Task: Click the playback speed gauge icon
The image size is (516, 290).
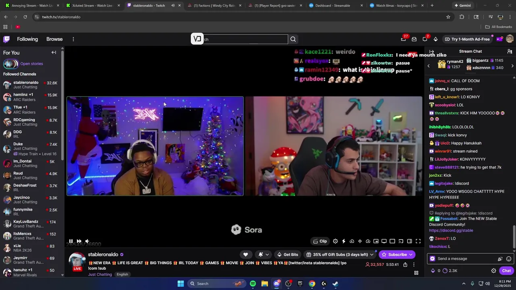Action: (368, 241)
